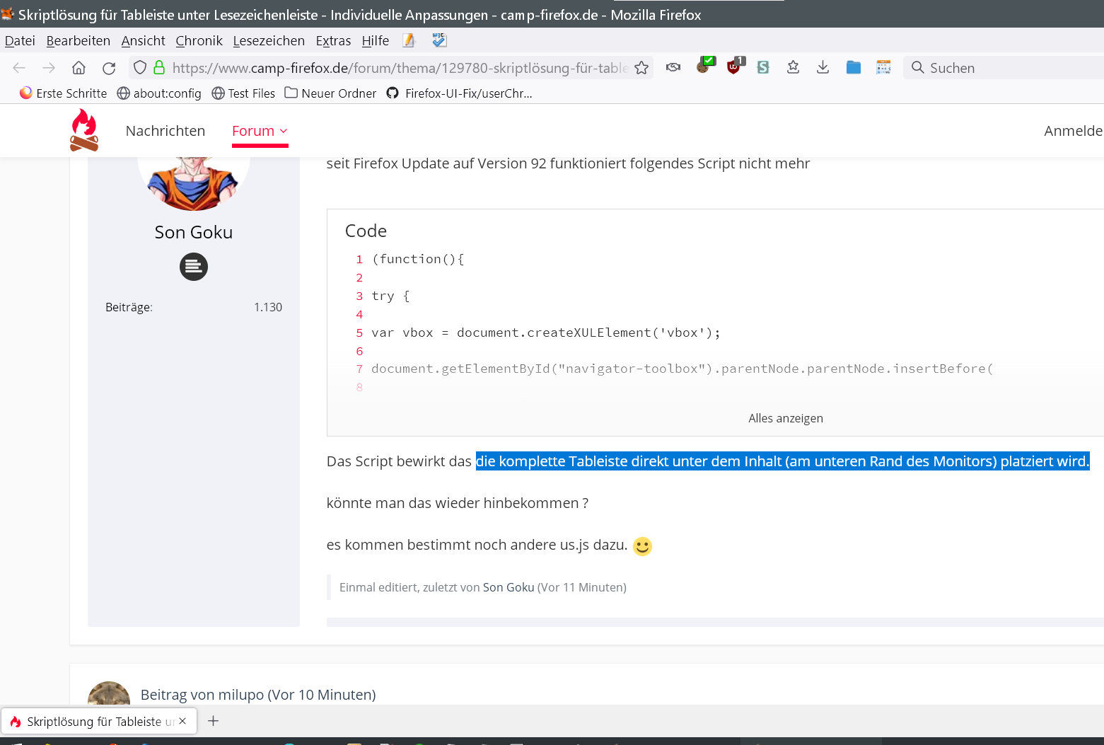Image resolution: width=1104 pixels, height=745 pixels.
Task: Open the Extras menu
Action: coord(333,41)
